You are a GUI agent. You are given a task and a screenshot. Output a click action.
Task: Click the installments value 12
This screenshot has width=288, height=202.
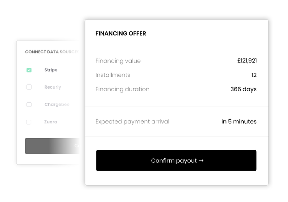point(254,75)
